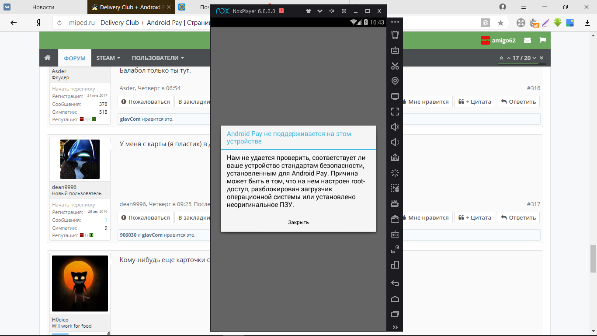The height and width of the screenshot is (336, 597).
Task: Expand the STEAM dropdown menu
Action: click(x=108, y=58)
